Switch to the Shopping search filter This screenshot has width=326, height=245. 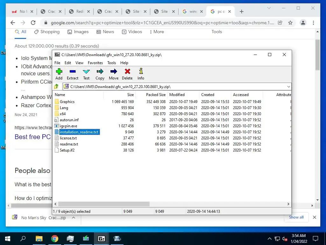point(47,32)
